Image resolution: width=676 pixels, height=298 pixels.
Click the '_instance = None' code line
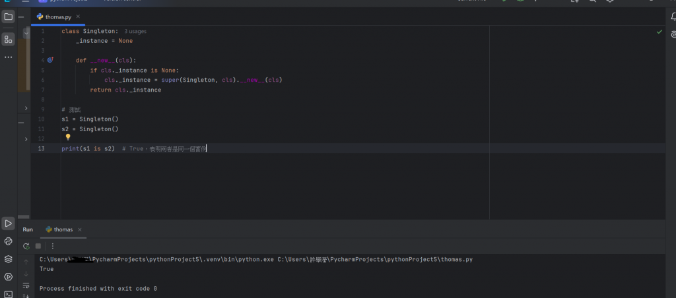[104, 41]
